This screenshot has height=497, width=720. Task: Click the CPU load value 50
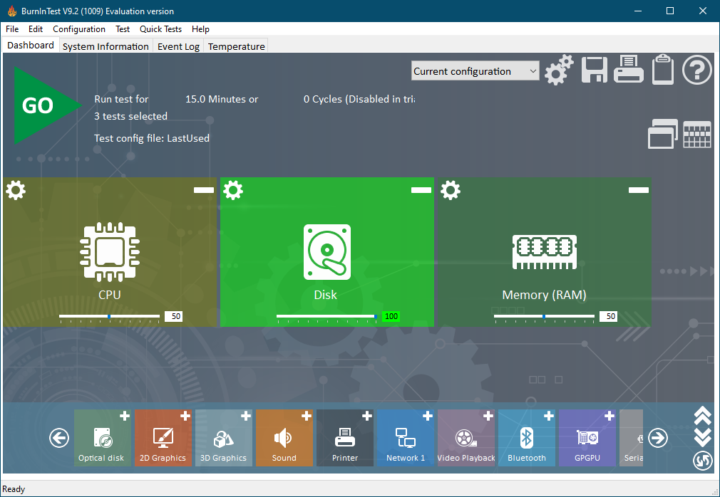point(173,316)
